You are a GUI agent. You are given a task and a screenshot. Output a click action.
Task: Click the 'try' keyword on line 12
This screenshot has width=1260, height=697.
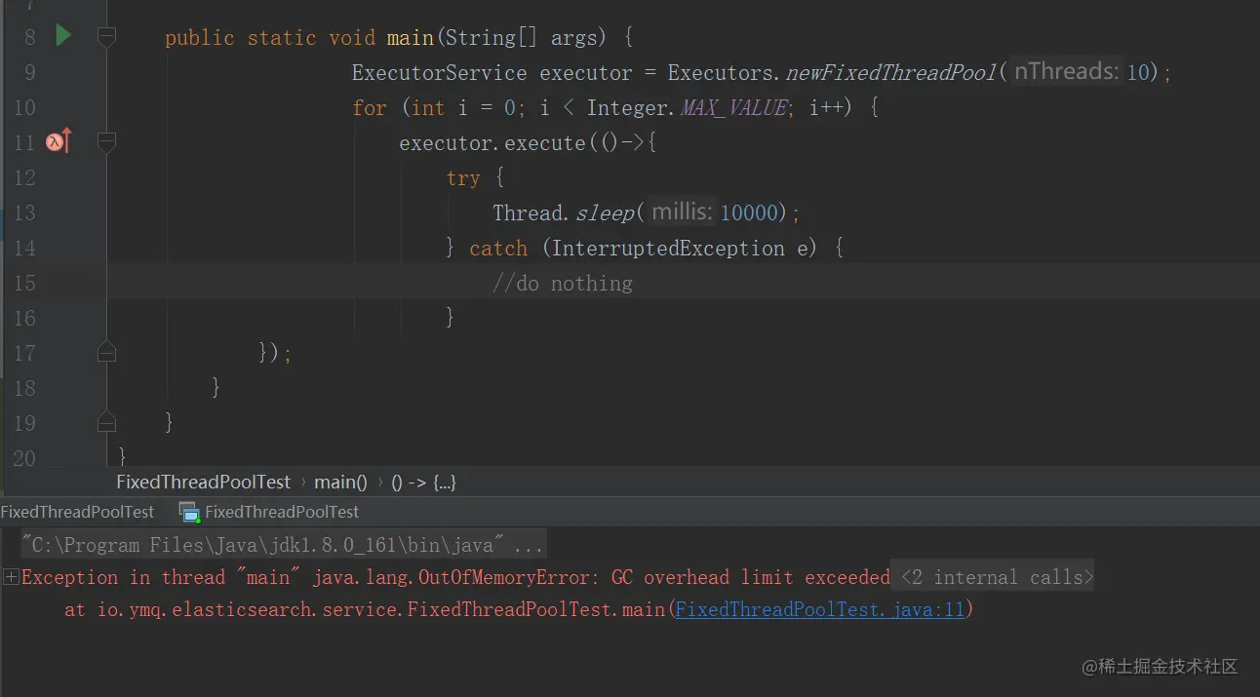463,177
